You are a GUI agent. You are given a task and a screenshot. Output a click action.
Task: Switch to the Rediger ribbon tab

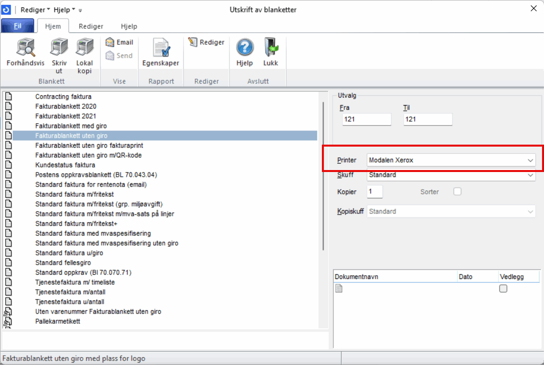(91, 26)
